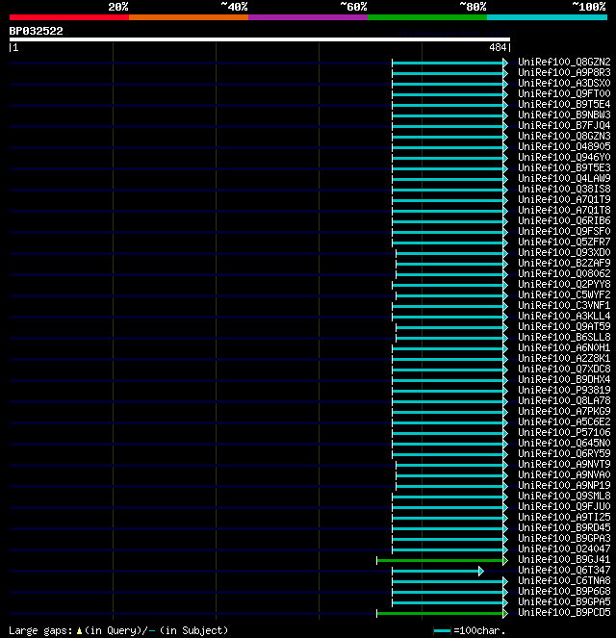616x638 pixels.
Task: Click the 484 query end position label
Action: pos(498,47)
